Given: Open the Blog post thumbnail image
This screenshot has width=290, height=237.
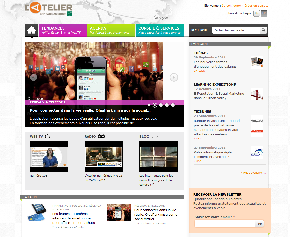Looking at the screenshot, I should (159, 157).
